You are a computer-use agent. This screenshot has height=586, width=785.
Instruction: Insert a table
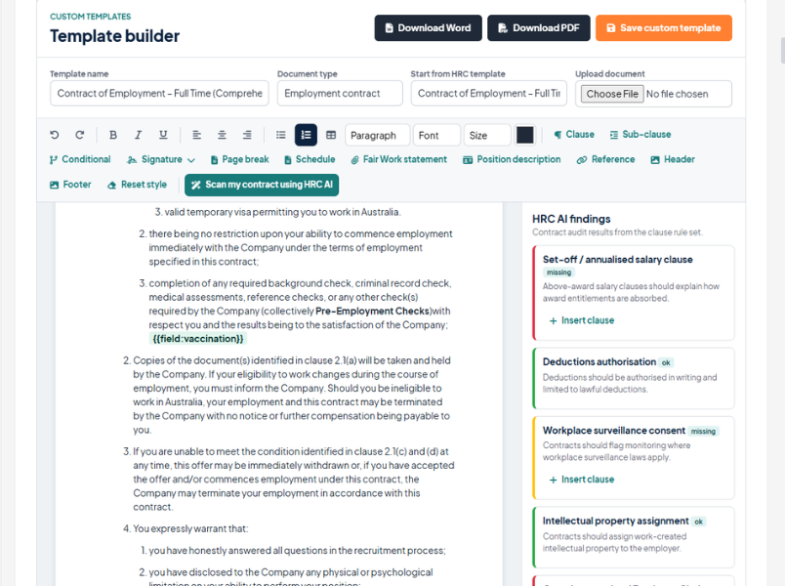click(331, 135)
